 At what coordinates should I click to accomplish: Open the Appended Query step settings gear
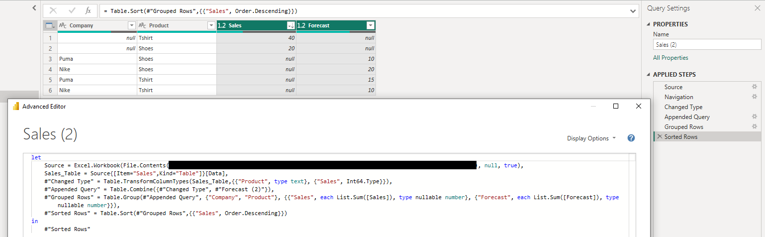tap(754, 117)
